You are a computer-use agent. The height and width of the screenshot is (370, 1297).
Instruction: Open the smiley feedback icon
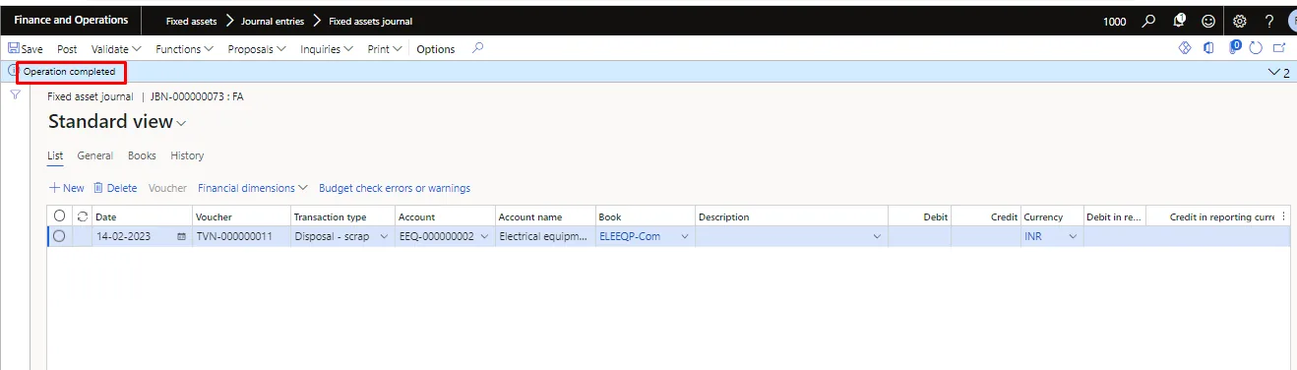click(x=1207, y=21)
